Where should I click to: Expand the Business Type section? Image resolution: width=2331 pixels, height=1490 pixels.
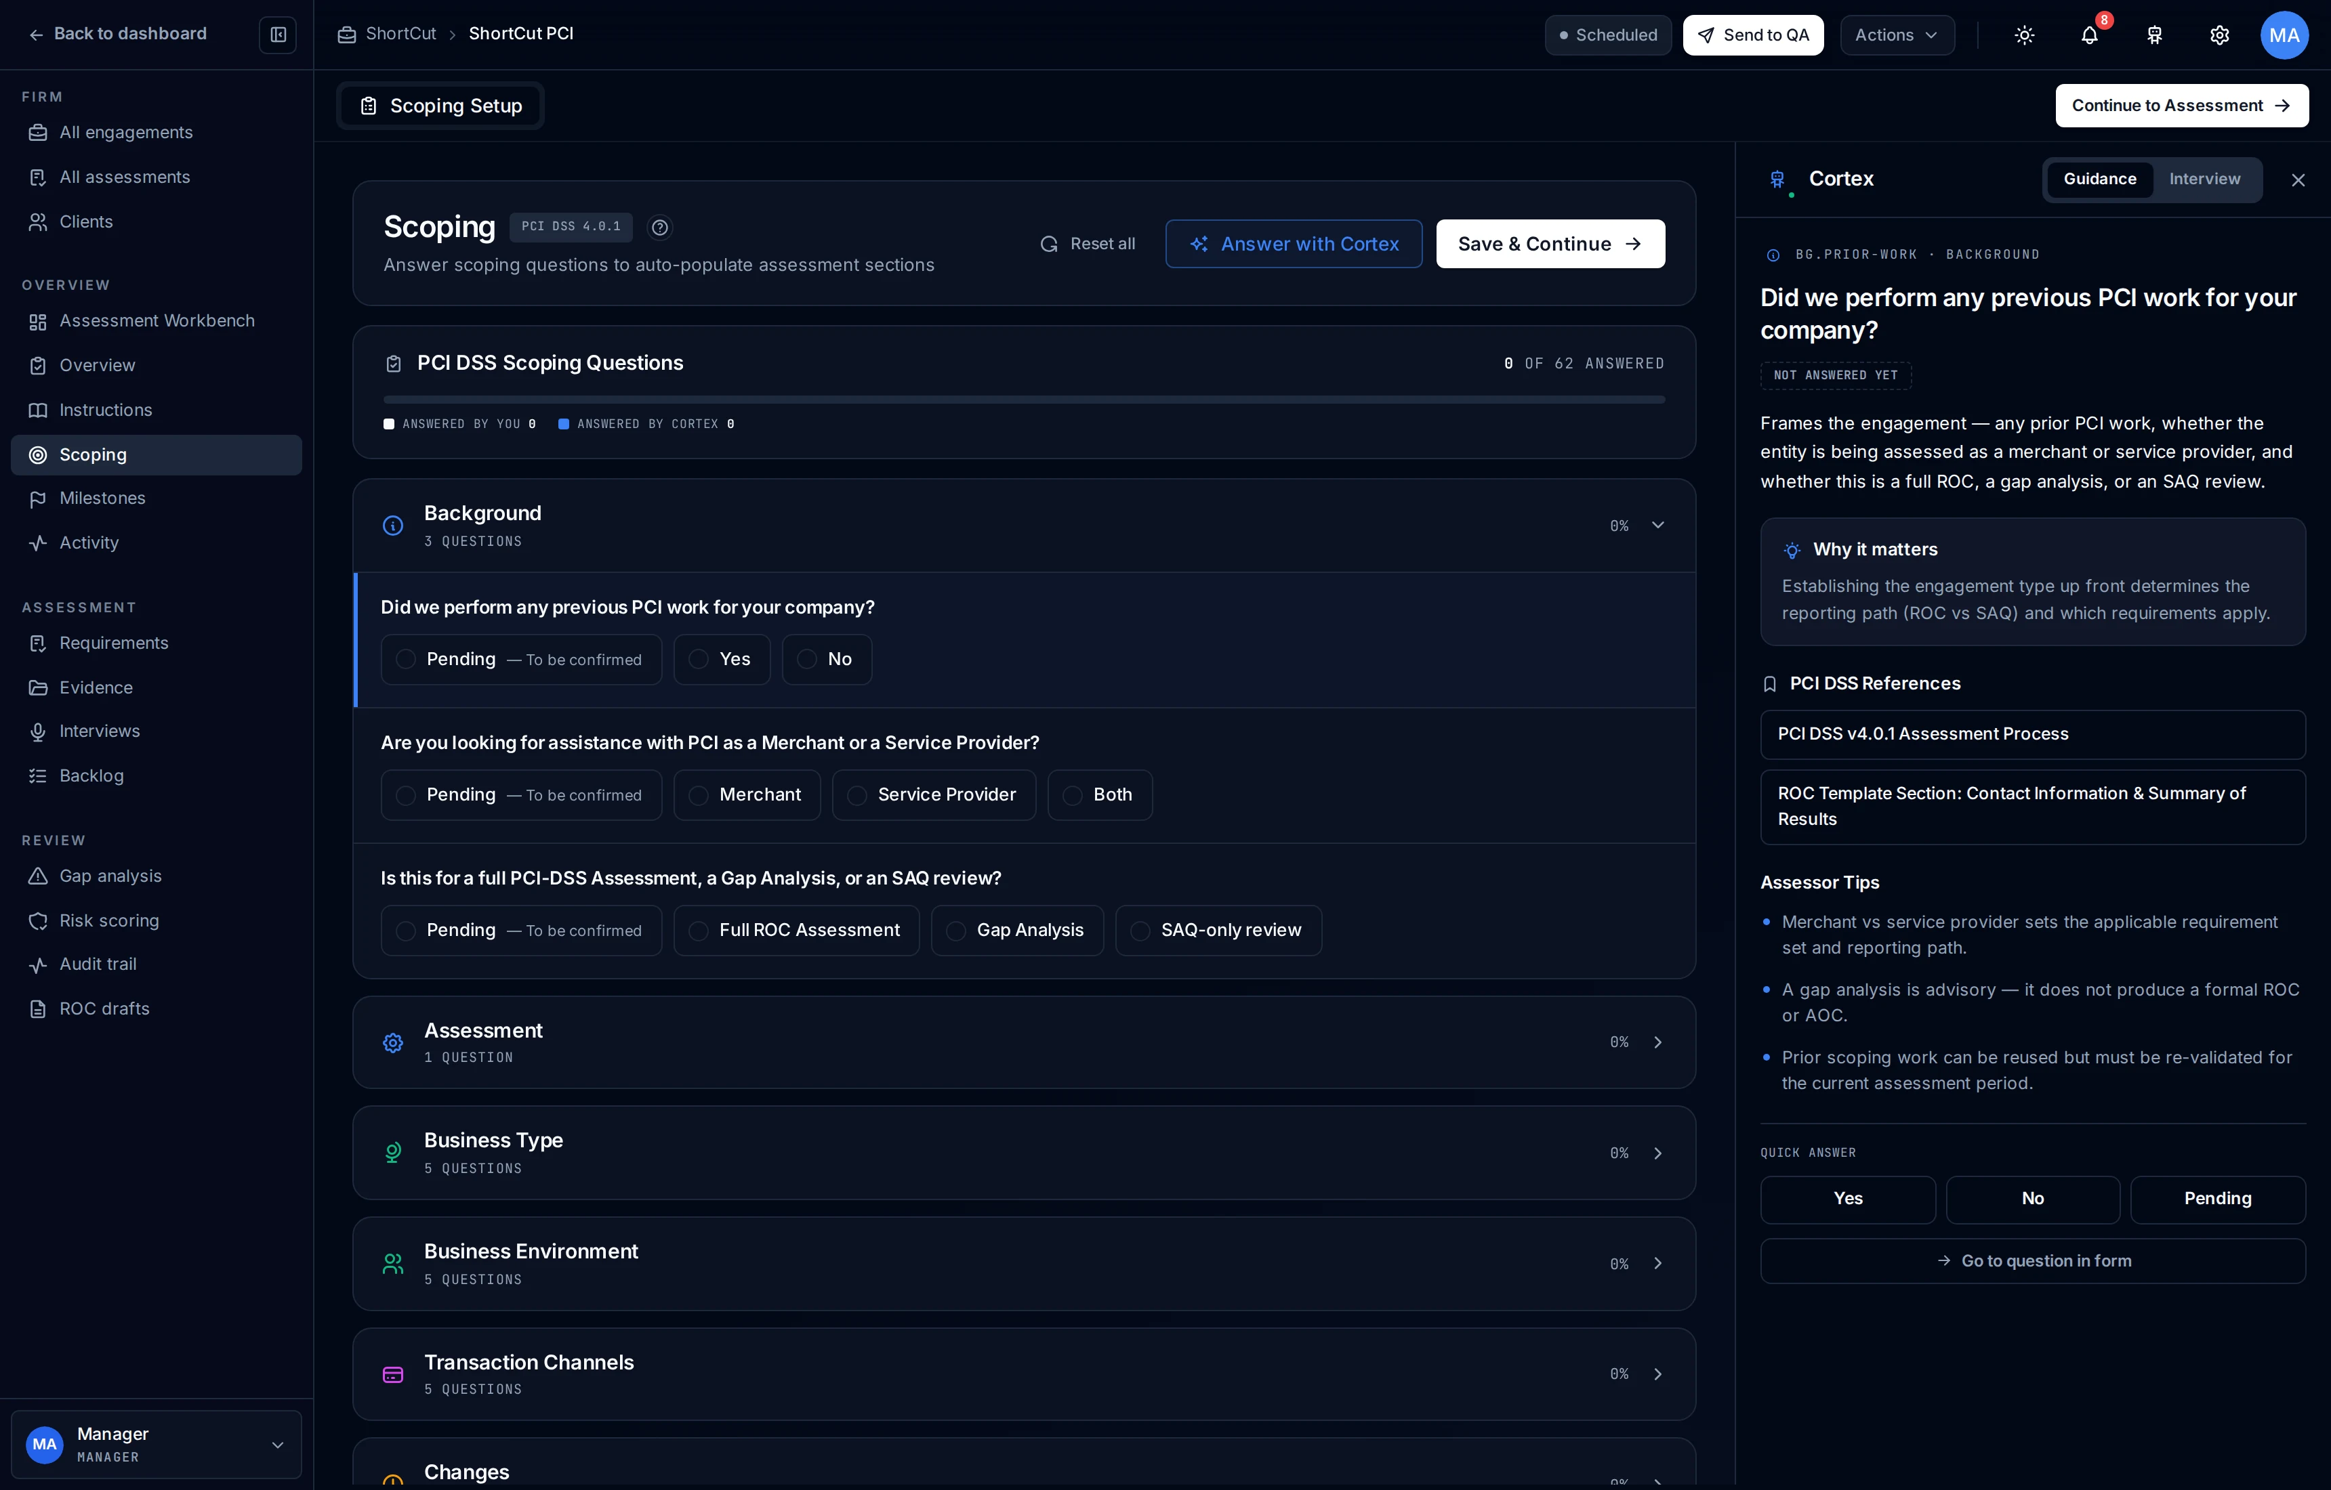(x=1024, y=1152)
